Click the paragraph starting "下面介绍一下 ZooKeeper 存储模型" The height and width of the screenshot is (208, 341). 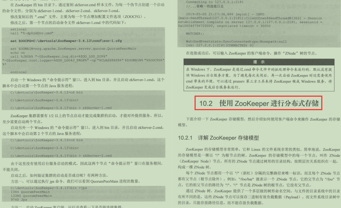coord(259,122)
